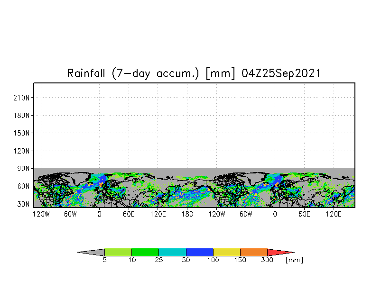Click the rightmost 120E longitude label
The width and height of the screenshot is (372, 290).
tap(334, 214)
